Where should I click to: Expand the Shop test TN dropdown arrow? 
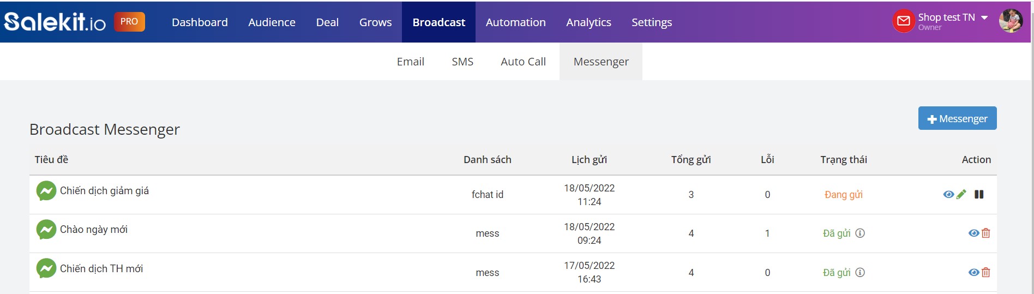984,17
